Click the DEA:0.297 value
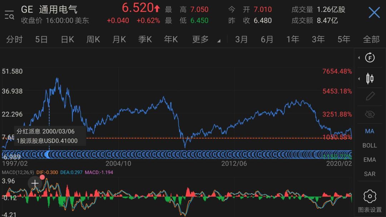 click(71, 172)
